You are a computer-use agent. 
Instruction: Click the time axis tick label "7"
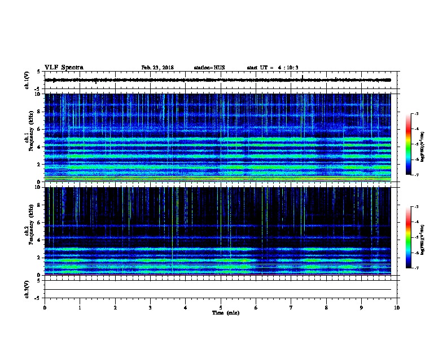[291, 308]
